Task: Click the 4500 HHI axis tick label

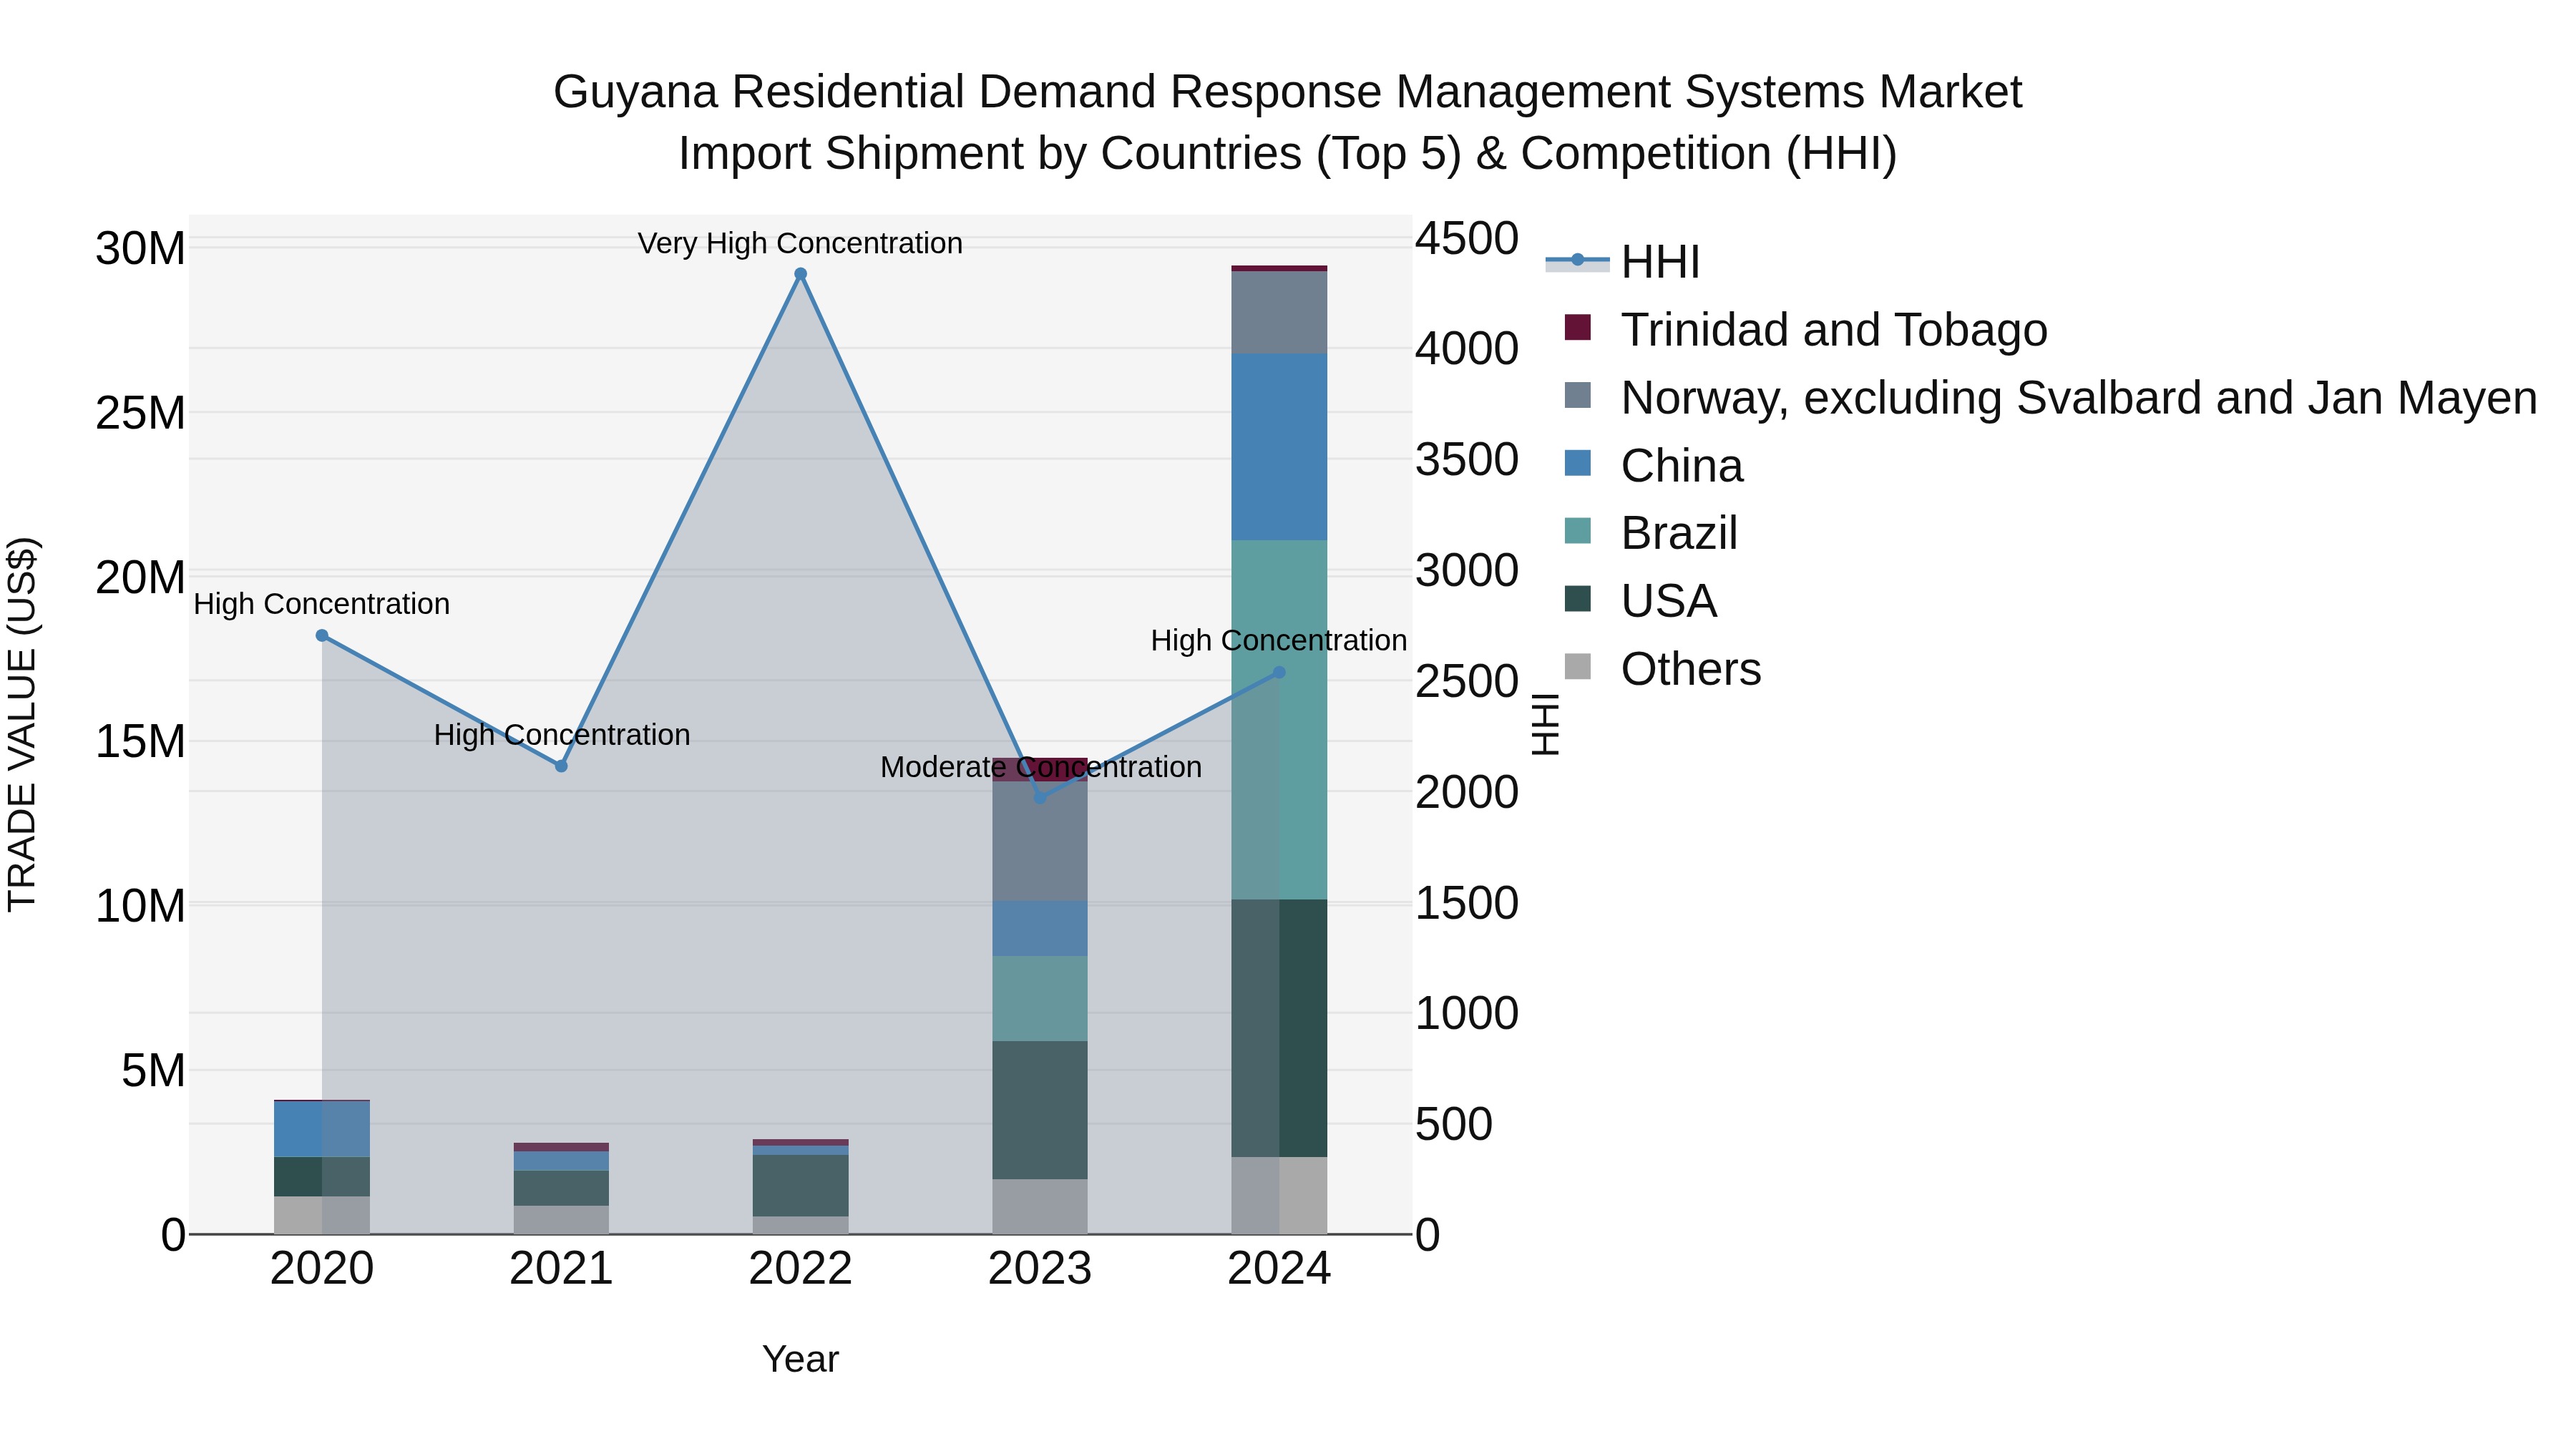Action: [x=1467, y=240]
